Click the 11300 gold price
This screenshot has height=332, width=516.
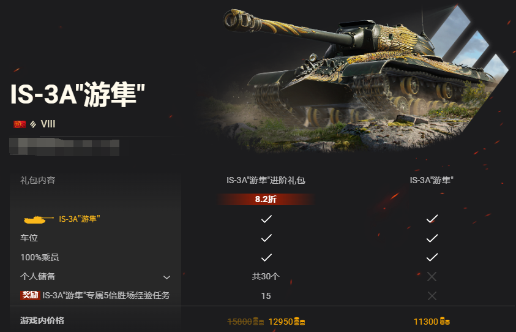426,322
